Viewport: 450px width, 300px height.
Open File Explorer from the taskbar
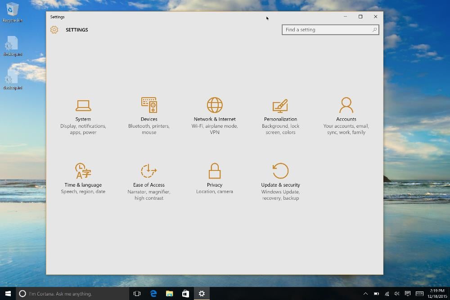(169, 294)
